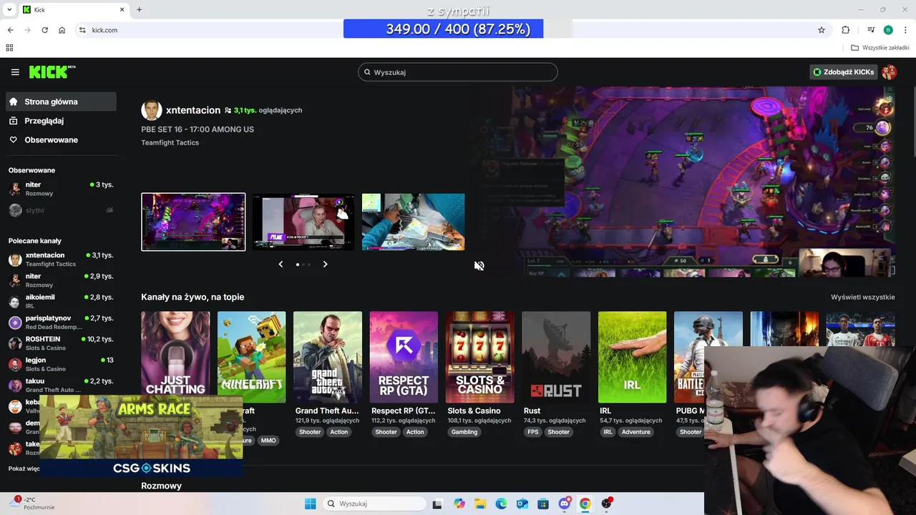
Task: Select first featured stream thumbnail
Action: [x=193, y=222]
